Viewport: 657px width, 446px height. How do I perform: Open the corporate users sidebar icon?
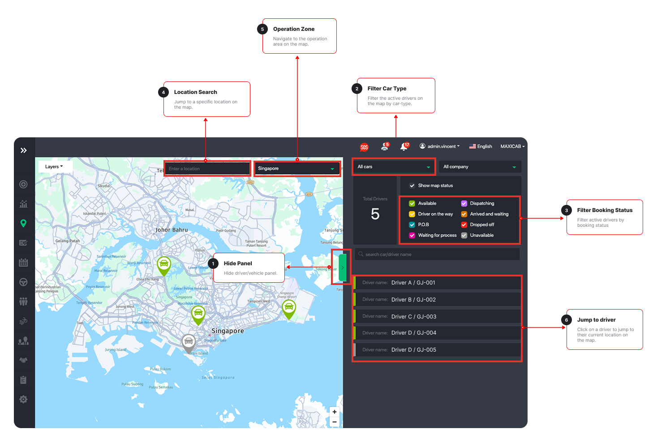(24, 341)
